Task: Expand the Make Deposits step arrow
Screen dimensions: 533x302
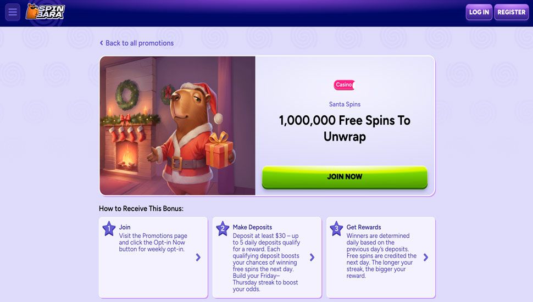Action: [312, 258]
